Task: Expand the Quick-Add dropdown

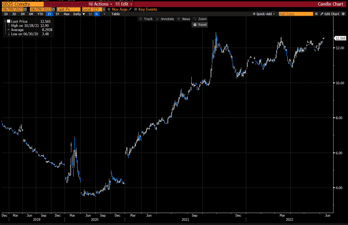Action: (x=264, y=14)
